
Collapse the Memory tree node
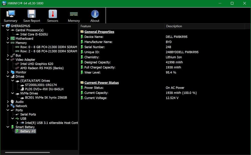pos(8,43)
